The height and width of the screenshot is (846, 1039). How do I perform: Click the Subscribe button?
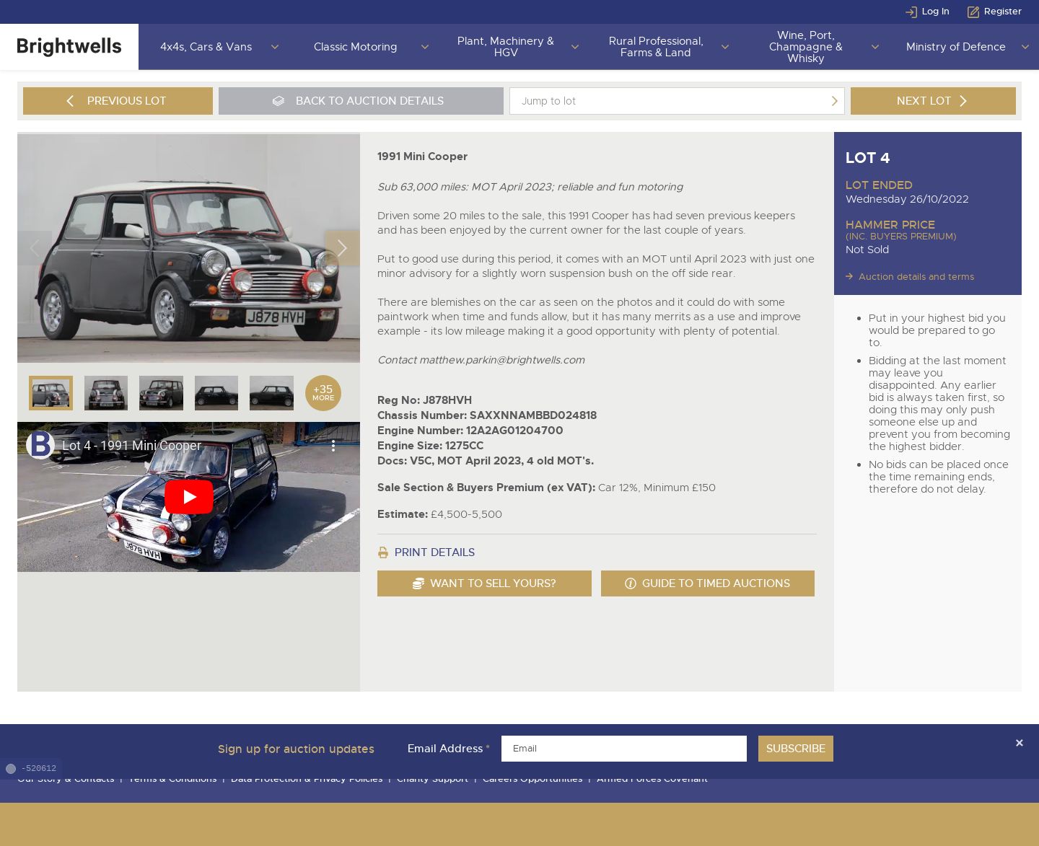click(x=796, y=749)
